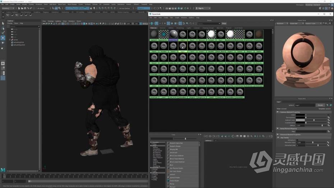Open Maya Mesh Tools menu
The height and width of the screenshot is (188, 334).
(x=62, y=4)
